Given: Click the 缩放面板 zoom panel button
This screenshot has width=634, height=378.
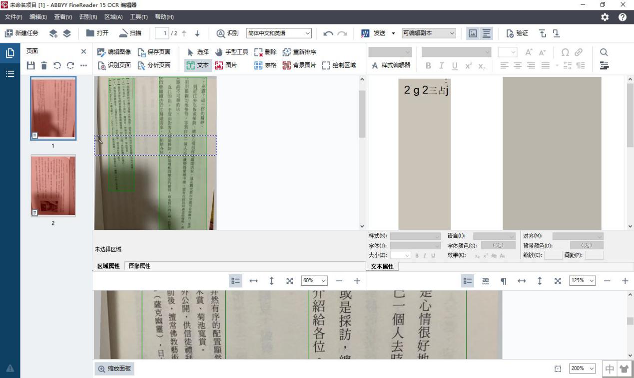Looking at the screenshot, I should [x=114, y=369].
